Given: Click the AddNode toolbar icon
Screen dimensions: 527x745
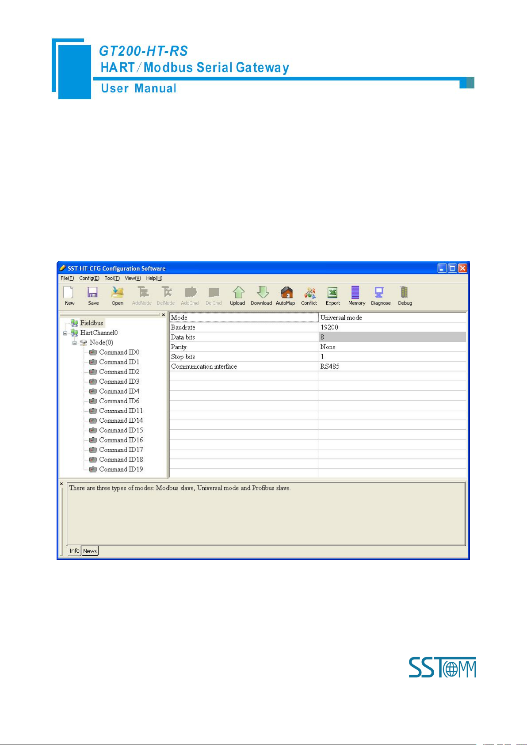Looking at the screenshot, I should (x=142, y=293).
